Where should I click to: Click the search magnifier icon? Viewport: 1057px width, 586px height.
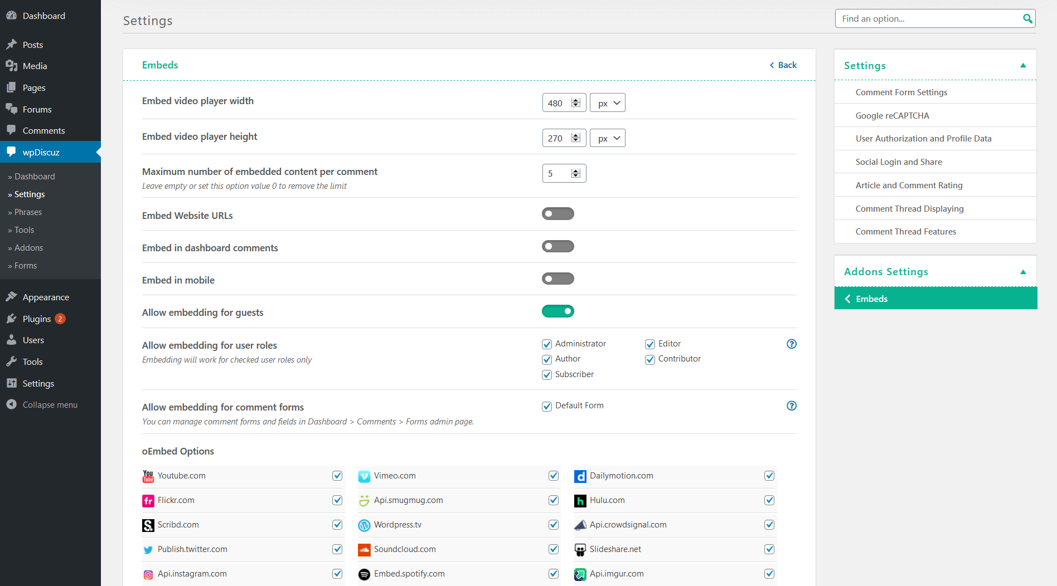pyautogui.click(x=1027, y=19)
